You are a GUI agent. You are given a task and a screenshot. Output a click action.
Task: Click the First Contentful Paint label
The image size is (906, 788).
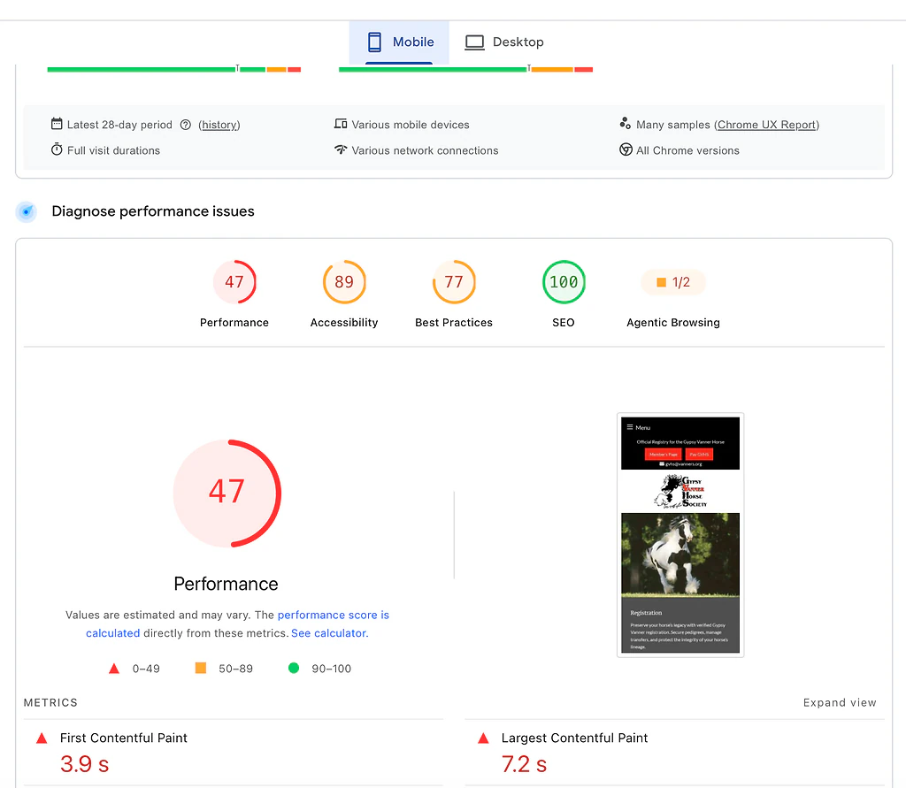click(124, 738)
